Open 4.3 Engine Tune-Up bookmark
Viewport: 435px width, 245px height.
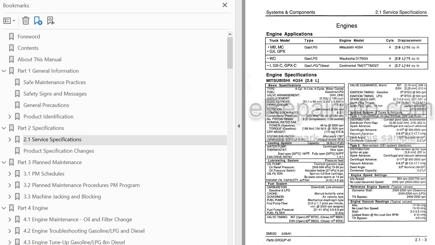point(74,242)
